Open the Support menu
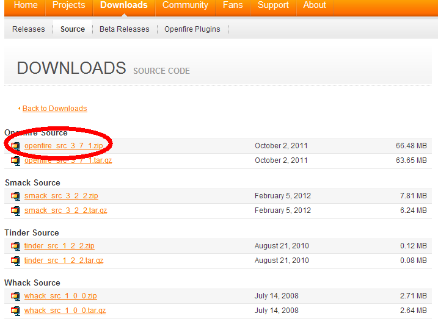This screenshot has height=324, width=438. pyautogui.click(x=273, y=5)
